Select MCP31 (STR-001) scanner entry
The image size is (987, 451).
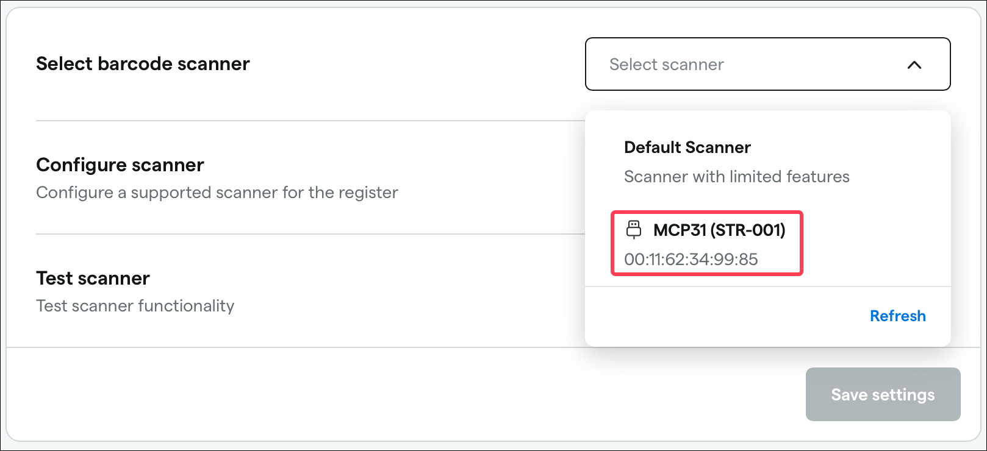tap(706, 244)
